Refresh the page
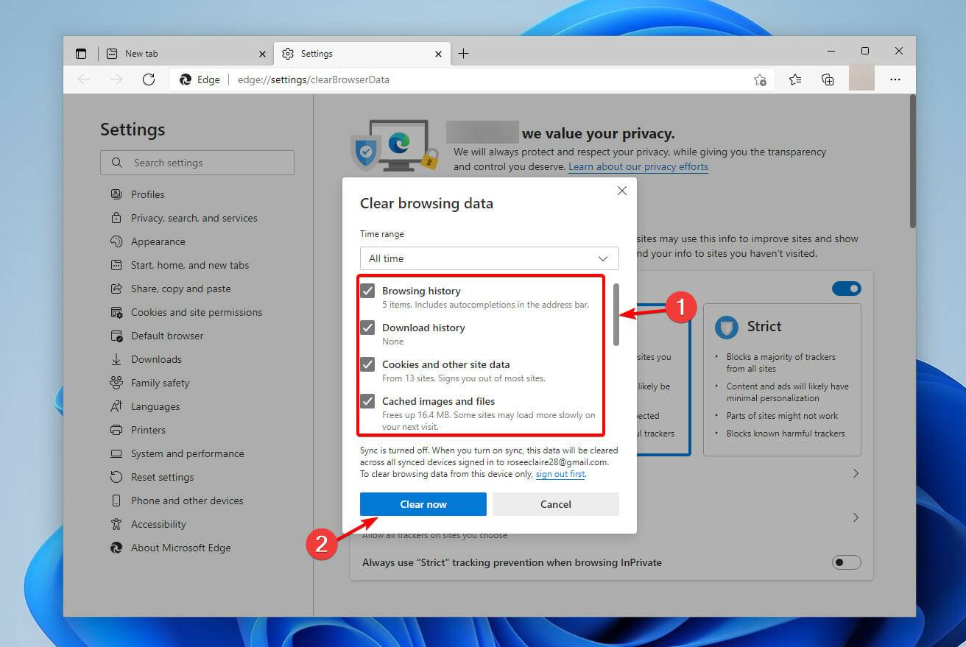The height and width of the screenshot is (647, 966). (x=149, y=79)
